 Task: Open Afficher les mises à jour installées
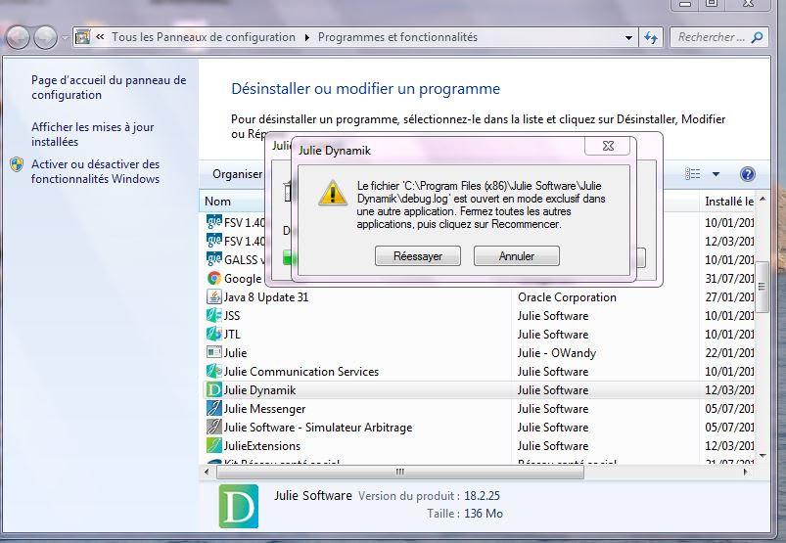[x=92, y=134]
